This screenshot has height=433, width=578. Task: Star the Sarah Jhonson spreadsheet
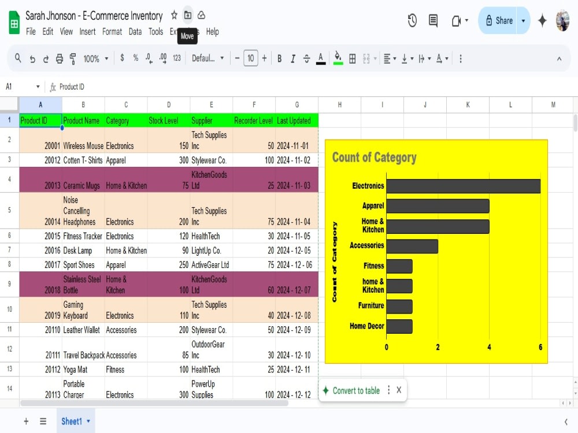174,15
